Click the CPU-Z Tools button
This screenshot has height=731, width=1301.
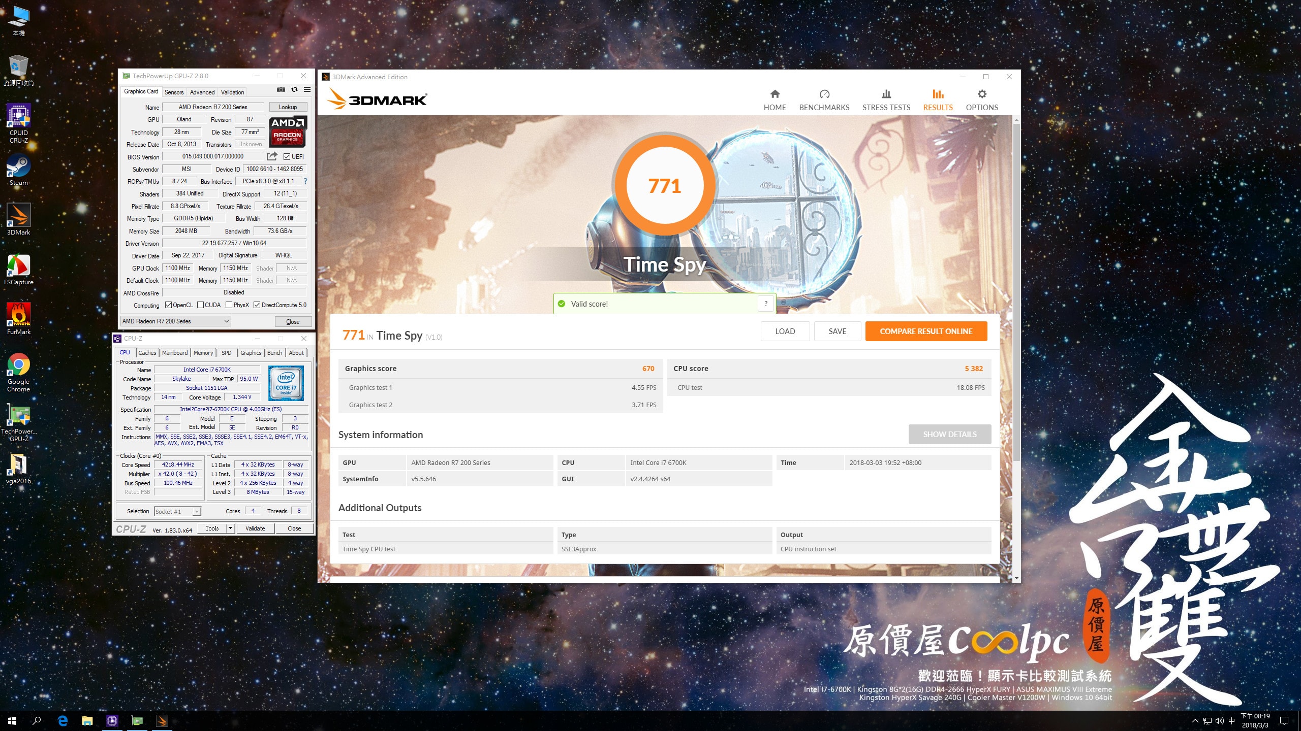(x=212, y=528)
